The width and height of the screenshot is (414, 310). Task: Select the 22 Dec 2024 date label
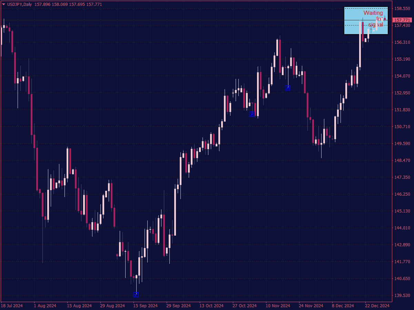click(377, 306)
